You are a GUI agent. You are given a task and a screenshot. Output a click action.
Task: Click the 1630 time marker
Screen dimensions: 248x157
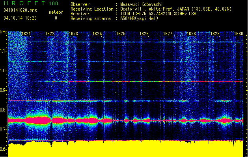[239, 34]
